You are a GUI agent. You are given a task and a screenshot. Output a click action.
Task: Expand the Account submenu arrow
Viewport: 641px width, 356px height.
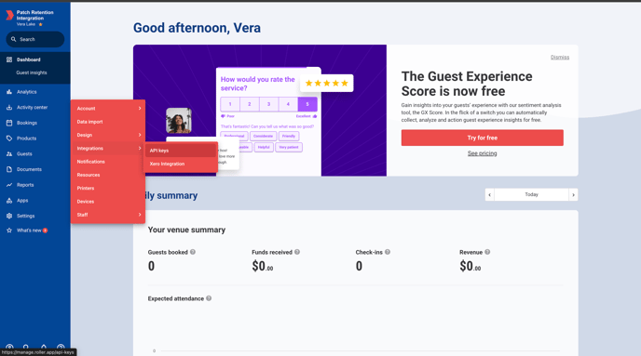140,109
